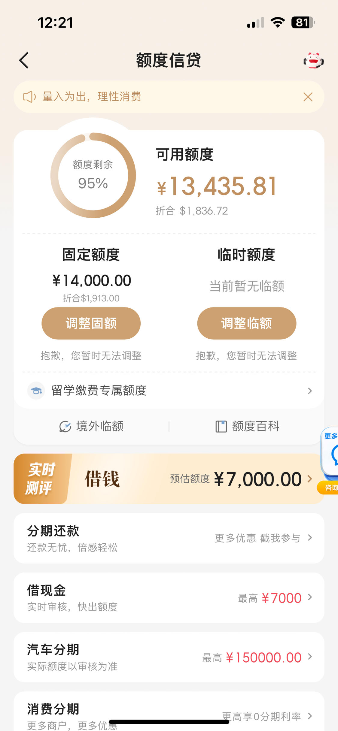Open 境外临额 overseas temporary limit
338x731 pixels.
point(91,426)
